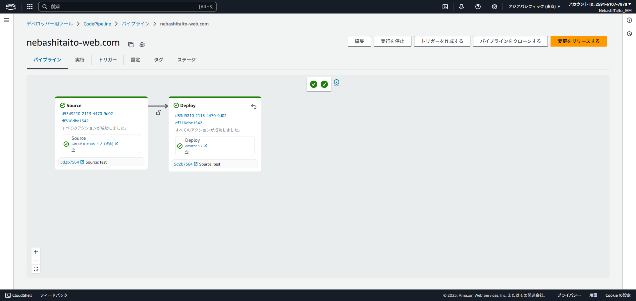Click the トリガーを作成する button
The width and height of the screenshot is (636, 301).
(442, 41)
